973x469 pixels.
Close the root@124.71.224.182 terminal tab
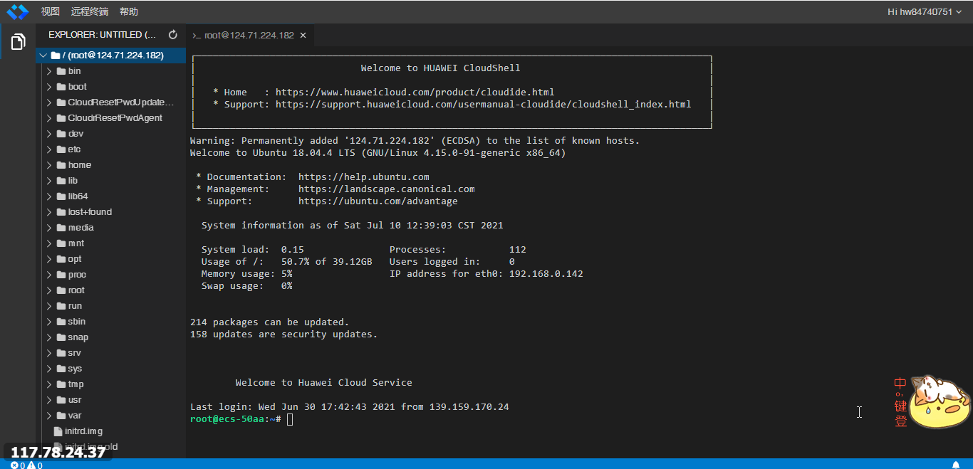click(303, 36)
